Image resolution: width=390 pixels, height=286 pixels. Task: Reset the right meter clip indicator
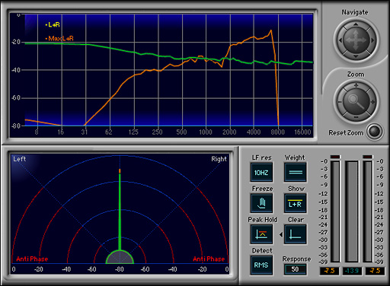(367, 157)
